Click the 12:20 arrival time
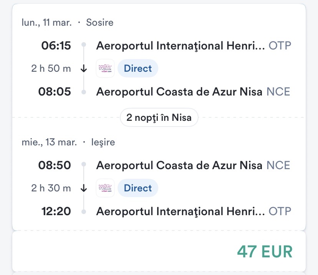 (x=55, y=211)
